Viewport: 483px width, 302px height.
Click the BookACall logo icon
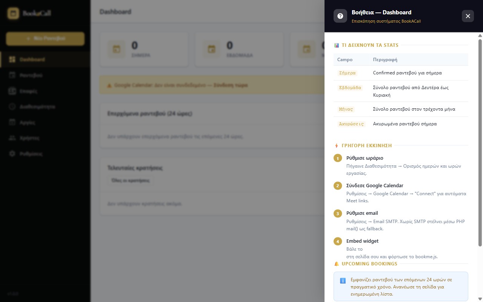[x=13, y=14]
